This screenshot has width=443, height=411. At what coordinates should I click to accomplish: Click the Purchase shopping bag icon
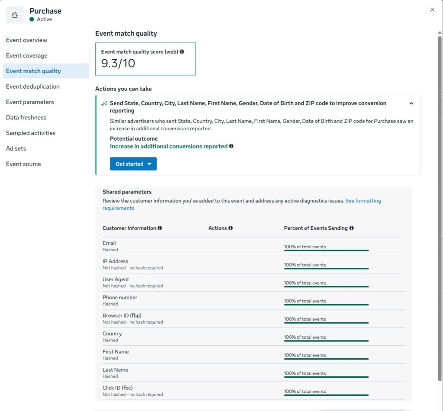click(15, 15)
